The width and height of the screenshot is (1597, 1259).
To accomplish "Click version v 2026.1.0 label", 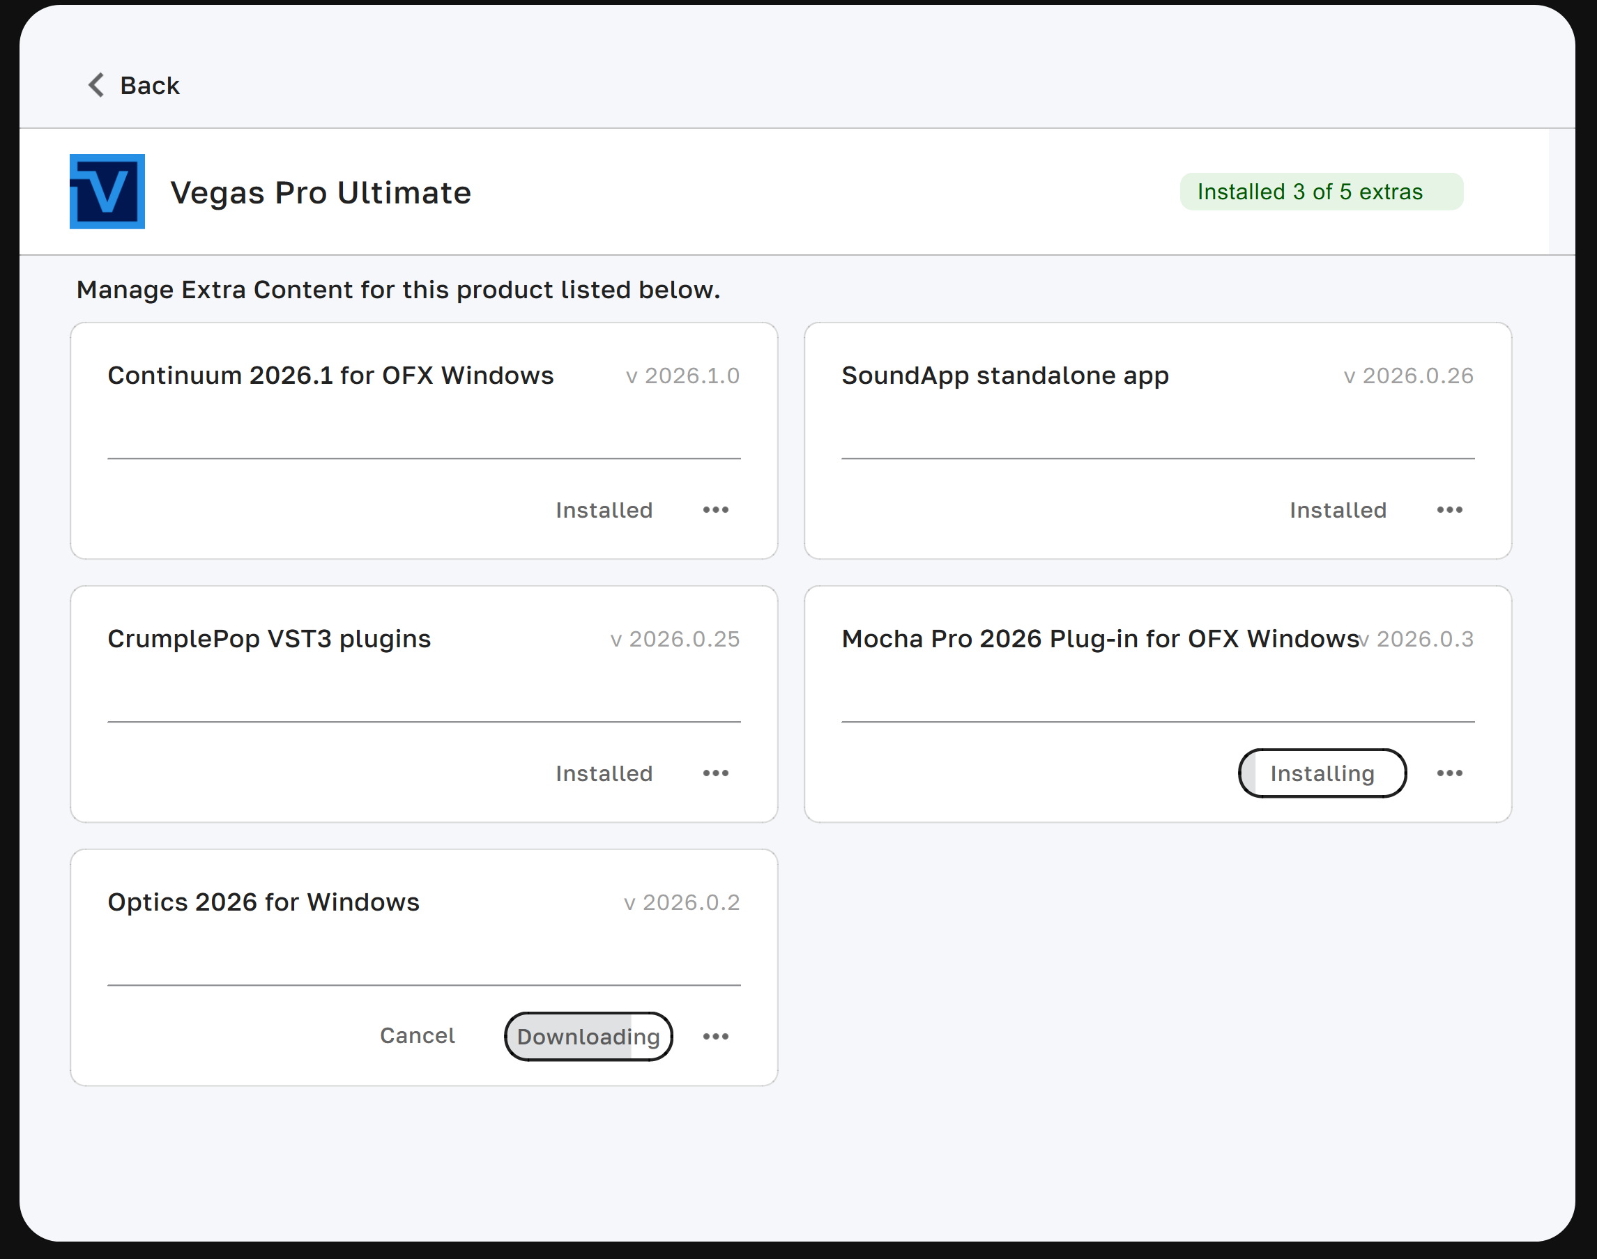I will click(682, 376).
